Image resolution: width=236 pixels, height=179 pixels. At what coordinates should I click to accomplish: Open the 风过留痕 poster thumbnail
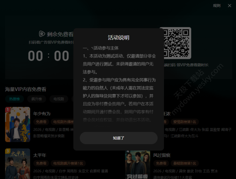(138, 165)
